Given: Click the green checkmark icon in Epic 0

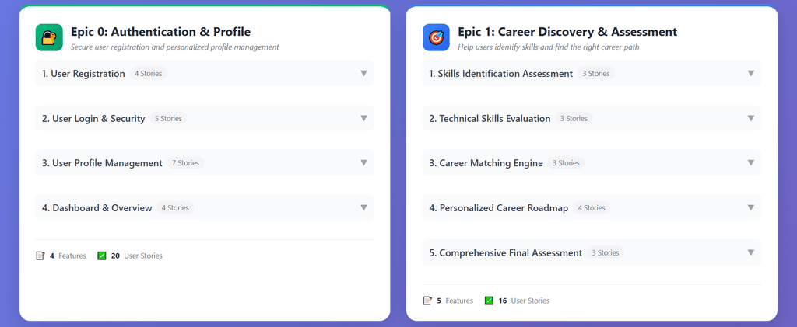Looking at the screenshot, I should pos(102,256).
